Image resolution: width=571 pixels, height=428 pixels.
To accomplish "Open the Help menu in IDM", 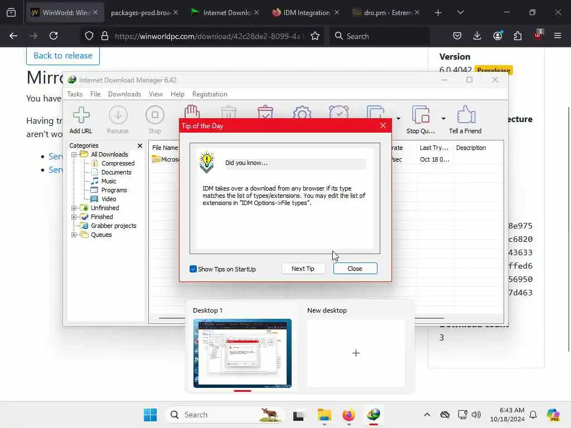I will (x=177, y=94).
